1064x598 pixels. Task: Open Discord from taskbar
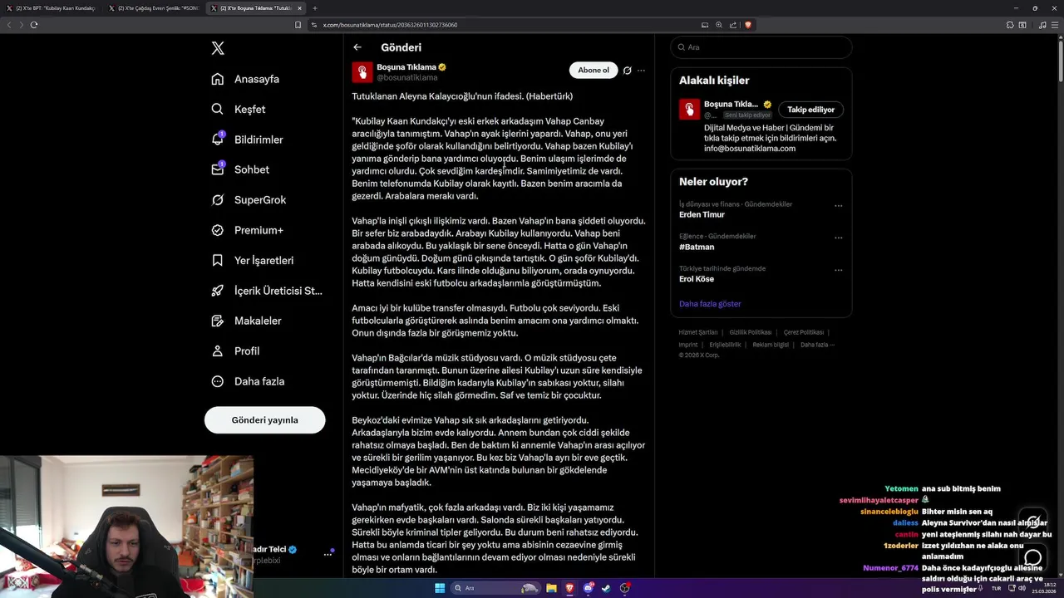coord(588,588)
